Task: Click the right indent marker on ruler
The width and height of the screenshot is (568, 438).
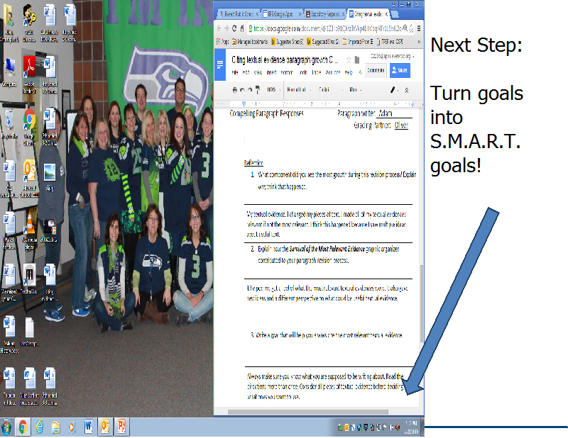Action: [413, 104]
